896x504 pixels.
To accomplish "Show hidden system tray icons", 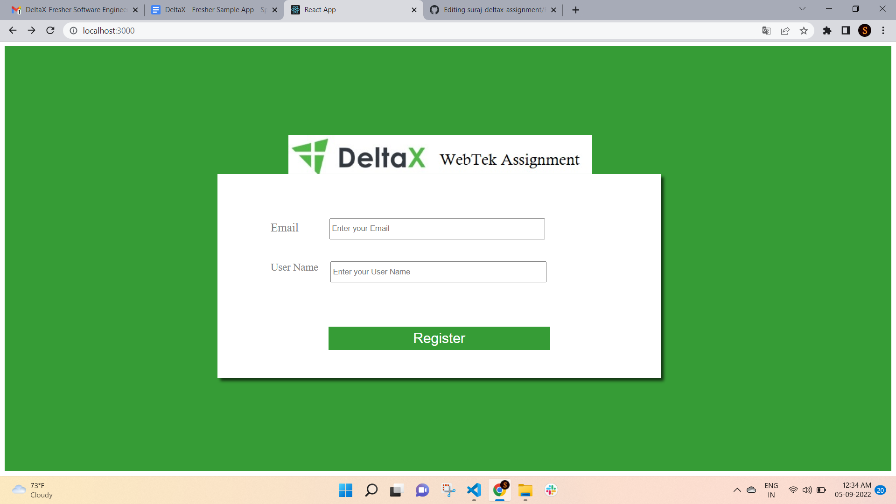I will pyautogui.click(x=737, y=490).
